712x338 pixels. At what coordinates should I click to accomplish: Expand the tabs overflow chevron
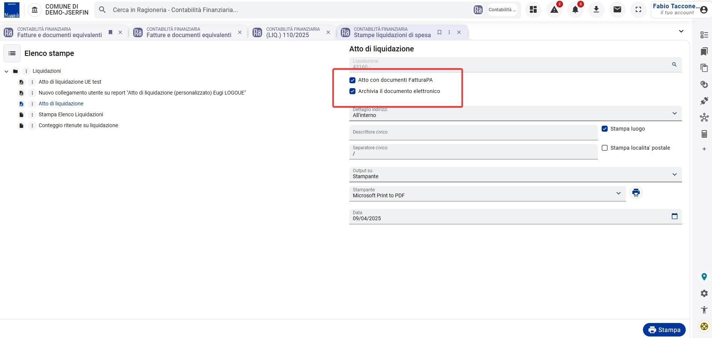(681, 31)
